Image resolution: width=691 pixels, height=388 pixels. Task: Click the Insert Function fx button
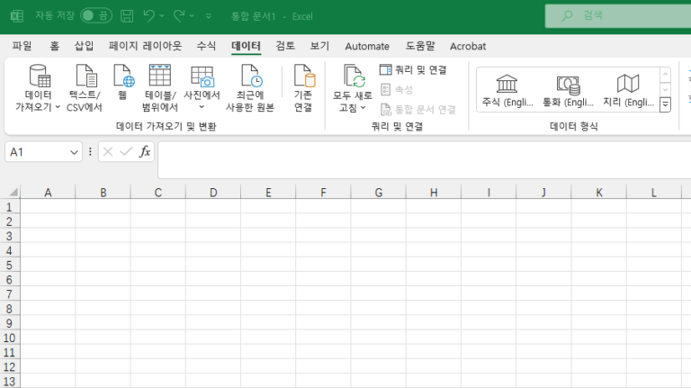(145, 152)
